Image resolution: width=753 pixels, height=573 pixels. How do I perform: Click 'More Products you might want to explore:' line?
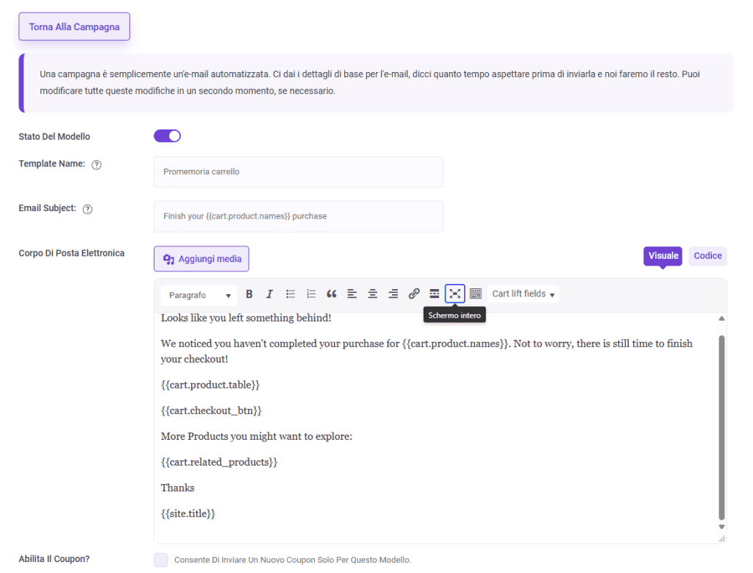[x=257, y=437]
